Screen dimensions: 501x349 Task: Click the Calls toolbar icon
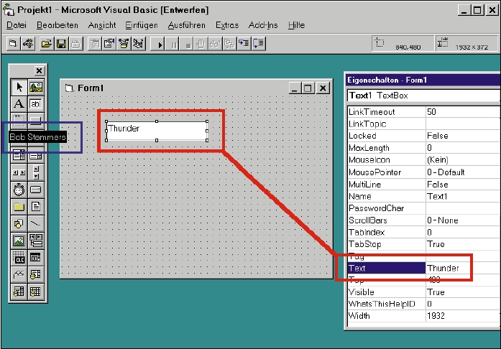(229, 43)
